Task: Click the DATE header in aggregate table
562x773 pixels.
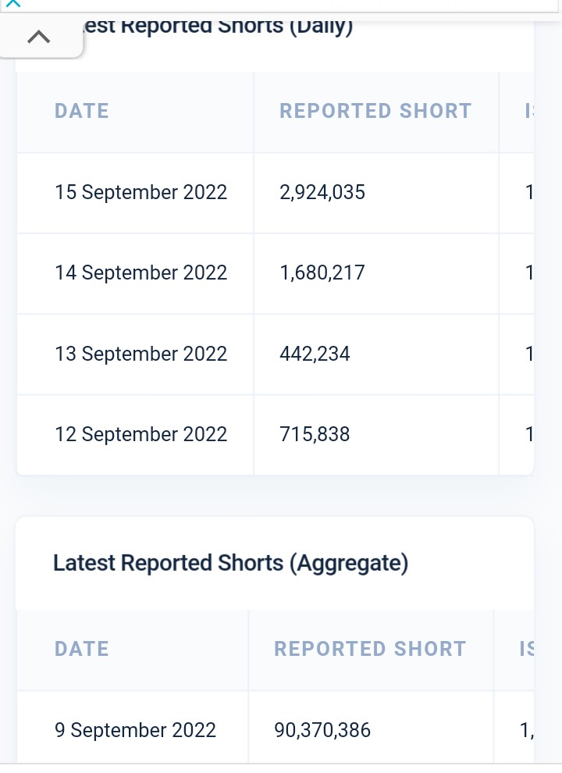Action: tap(82, 649)
